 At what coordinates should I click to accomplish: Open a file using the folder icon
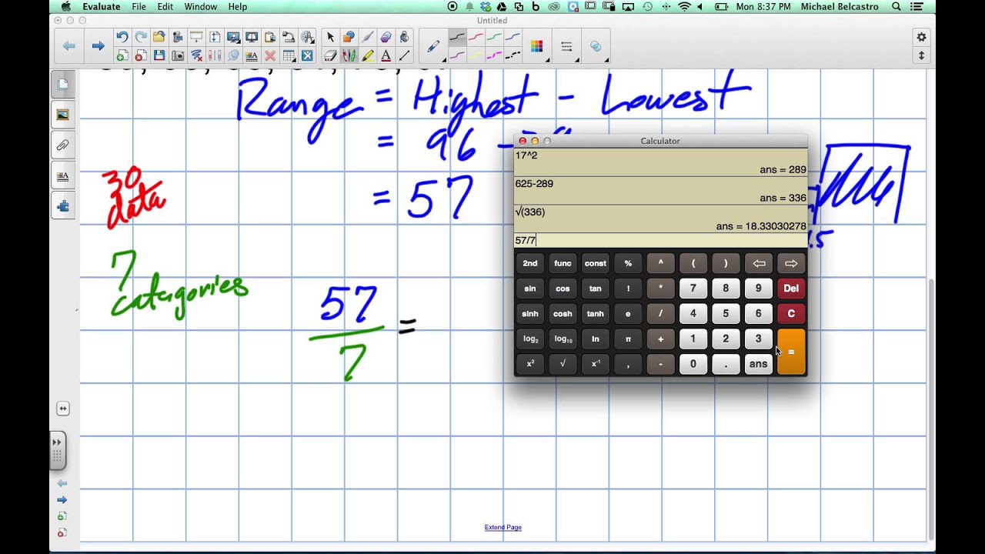(159, 36)
